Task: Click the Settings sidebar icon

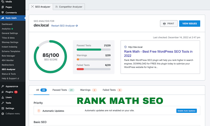Action: [3, 108]
